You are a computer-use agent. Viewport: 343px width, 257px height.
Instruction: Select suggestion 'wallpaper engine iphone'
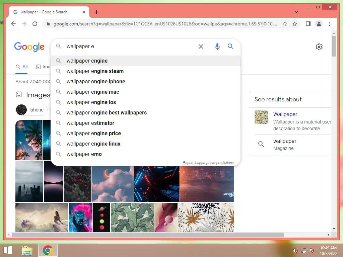point(145,82)
